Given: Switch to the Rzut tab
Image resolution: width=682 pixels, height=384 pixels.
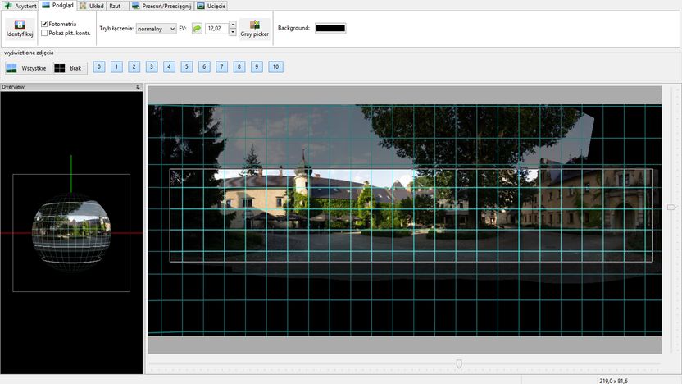Looking at the screenshot, I should [116, 6].
